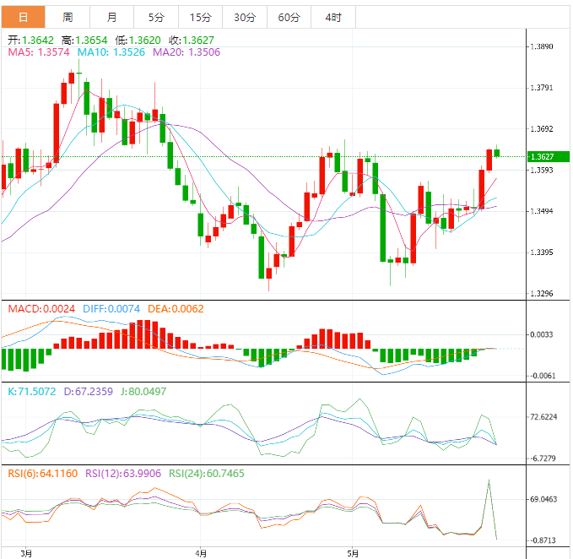
Task: Click the 1.3494 price axis label
Action: 542,211
